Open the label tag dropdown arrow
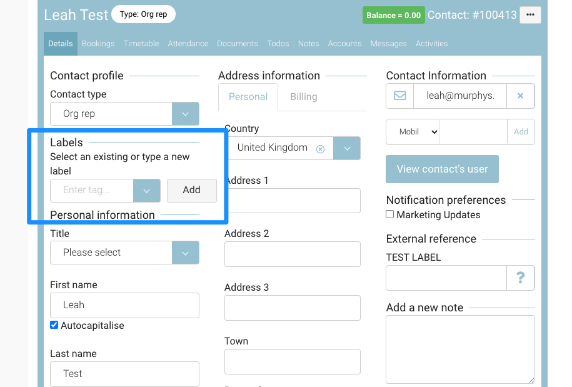 [x=147, y=191]
